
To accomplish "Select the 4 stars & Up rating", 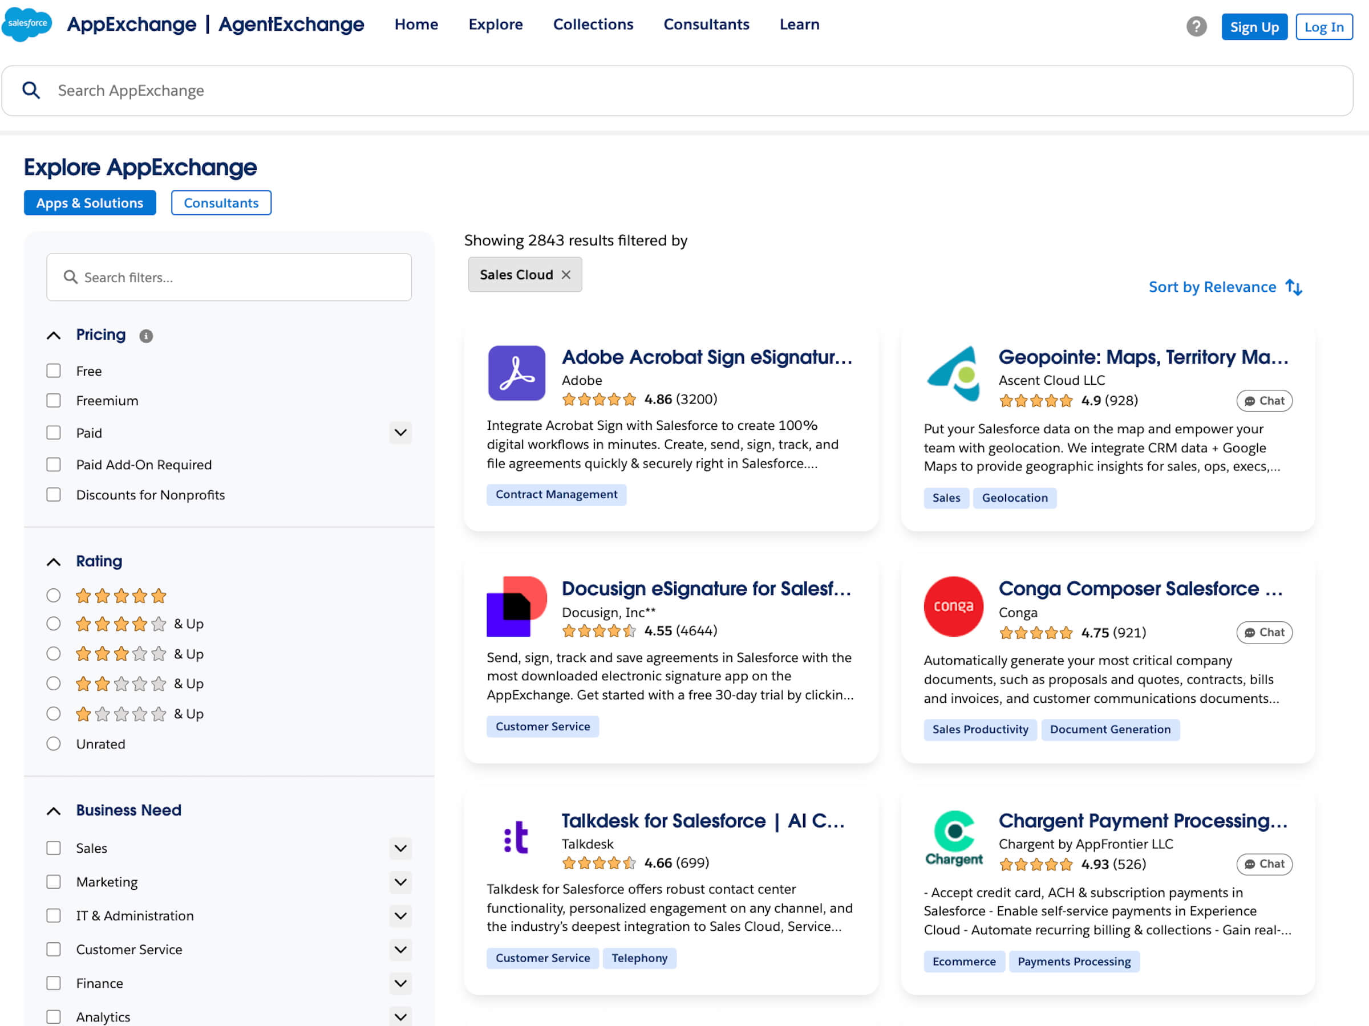I will click(54, 624).
